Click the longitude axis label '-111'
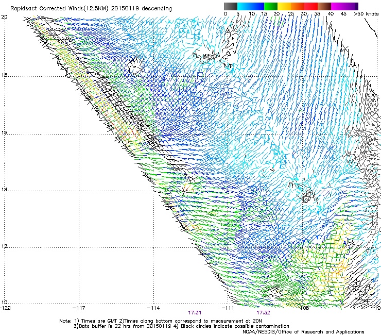 [228, 308]
